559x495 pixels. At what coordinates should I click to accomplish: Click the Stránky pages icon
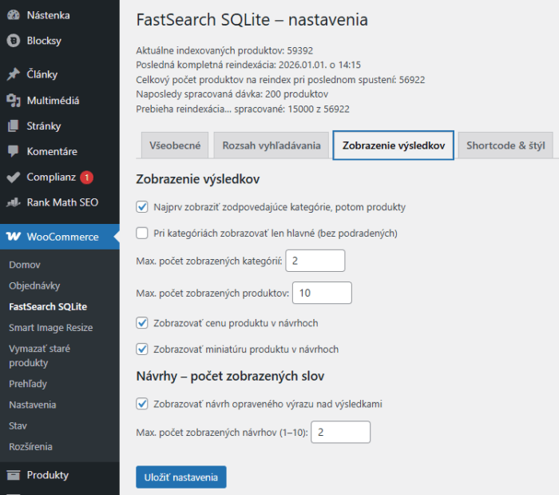14,126
